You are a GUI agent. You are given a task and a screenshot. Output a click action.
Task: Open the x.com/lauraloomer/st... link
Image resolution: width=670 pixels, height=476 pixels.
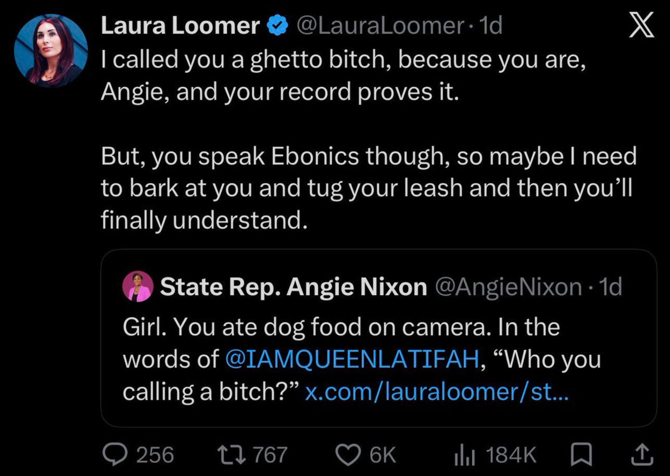click(437, 392)
